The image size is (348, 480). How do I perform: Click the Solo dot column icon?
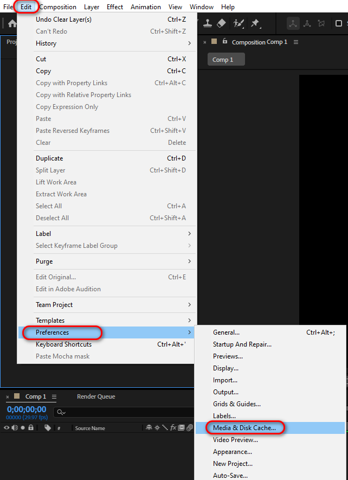click(23, 427)
